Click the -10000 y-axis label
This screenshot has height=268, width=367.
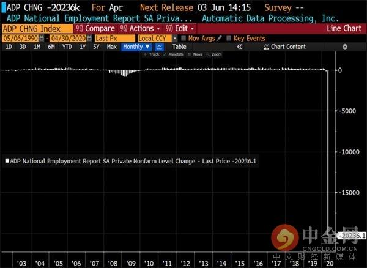(x=350, y=152)
